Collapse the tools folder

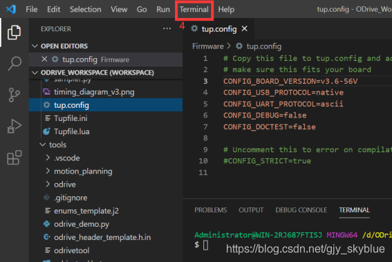click(43, 144)
